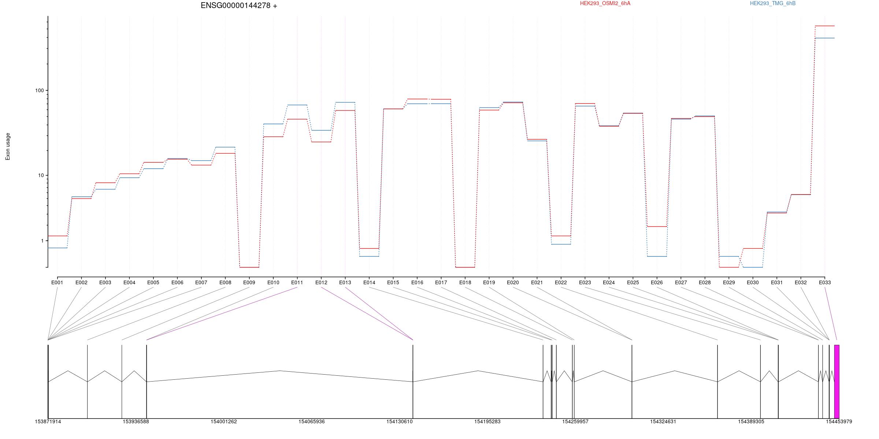Click exon label E032

pyautogui.click(x=801, y=282)
